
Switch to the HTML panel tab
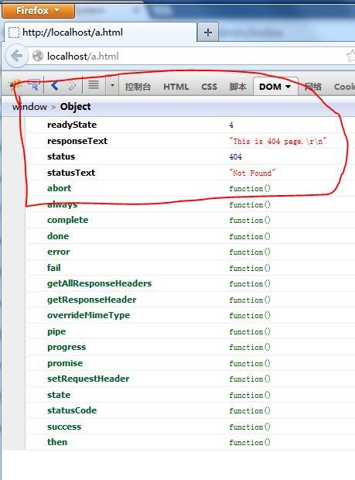(x=176, y=87)
